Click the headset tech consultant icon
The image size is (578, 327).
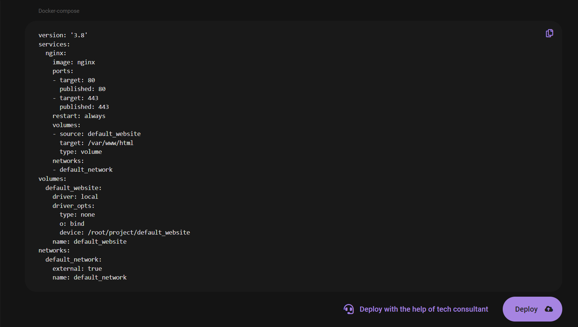pos(349,309)
